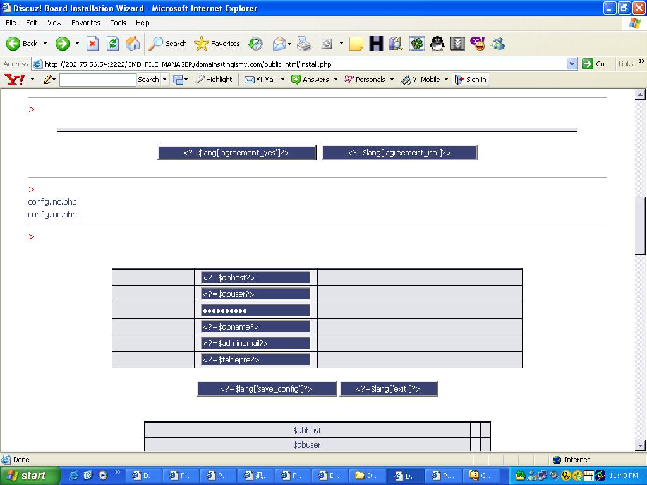Focus the password field with dots
This screenshot has width=647, height=485.
point(255,310)
